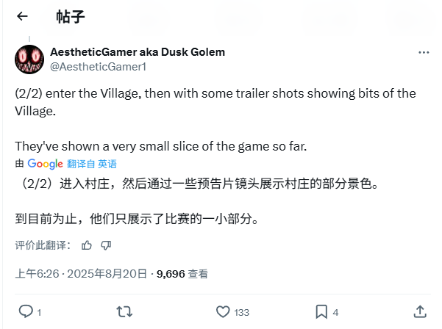
Task: Click the 翻译自 英语 translation link
Action: click(x=92, y=164)
